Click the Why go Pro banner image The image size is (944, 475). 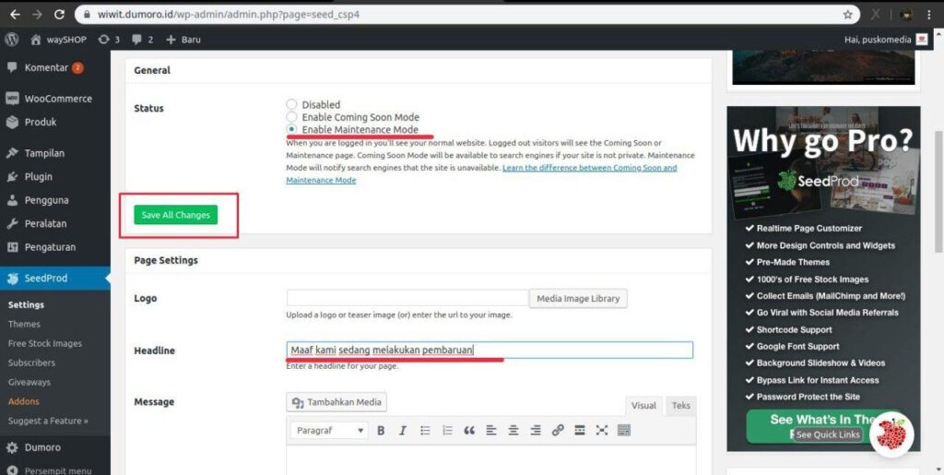(823, 279)
